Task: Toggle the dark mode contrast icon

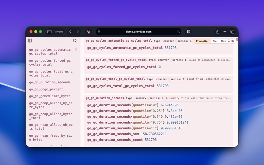Action: [188, 32]
